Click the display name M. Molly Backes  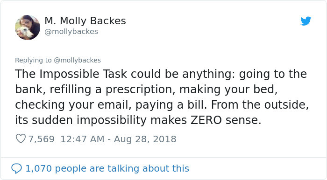pos(85,21)
